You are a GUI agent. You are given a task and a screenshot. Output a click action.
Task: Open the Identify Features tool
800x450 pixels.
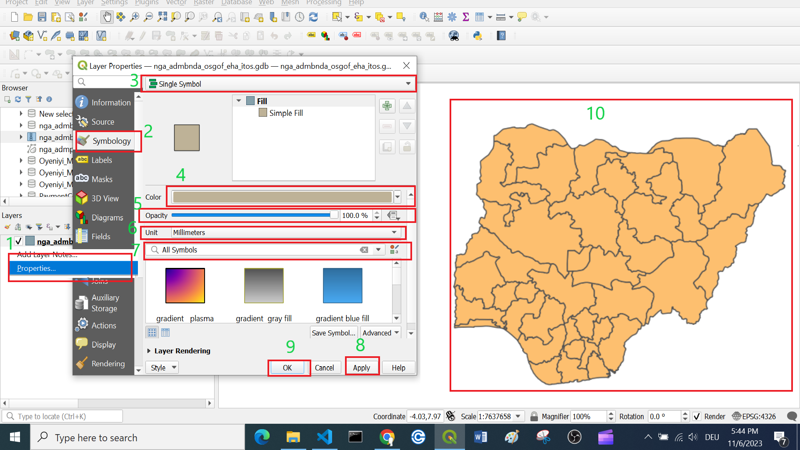(424, 17)
